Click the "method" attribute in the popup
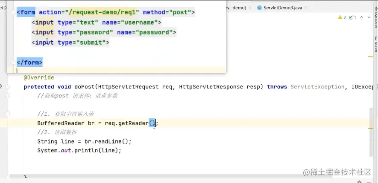Screen dimensions: 378x183 tap(154, 12)
